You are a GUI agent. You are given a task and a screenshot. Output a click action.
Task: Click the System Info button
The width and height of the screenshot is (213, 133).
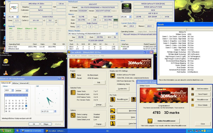pyautogui.click(x=122, y=89)
